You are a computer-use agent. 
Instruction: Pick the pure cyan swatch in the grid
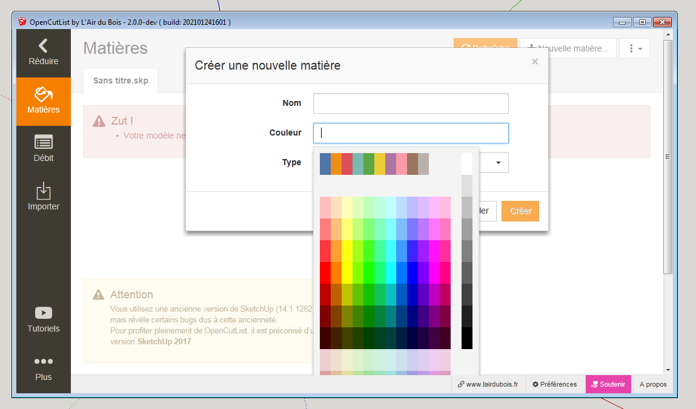391,273
